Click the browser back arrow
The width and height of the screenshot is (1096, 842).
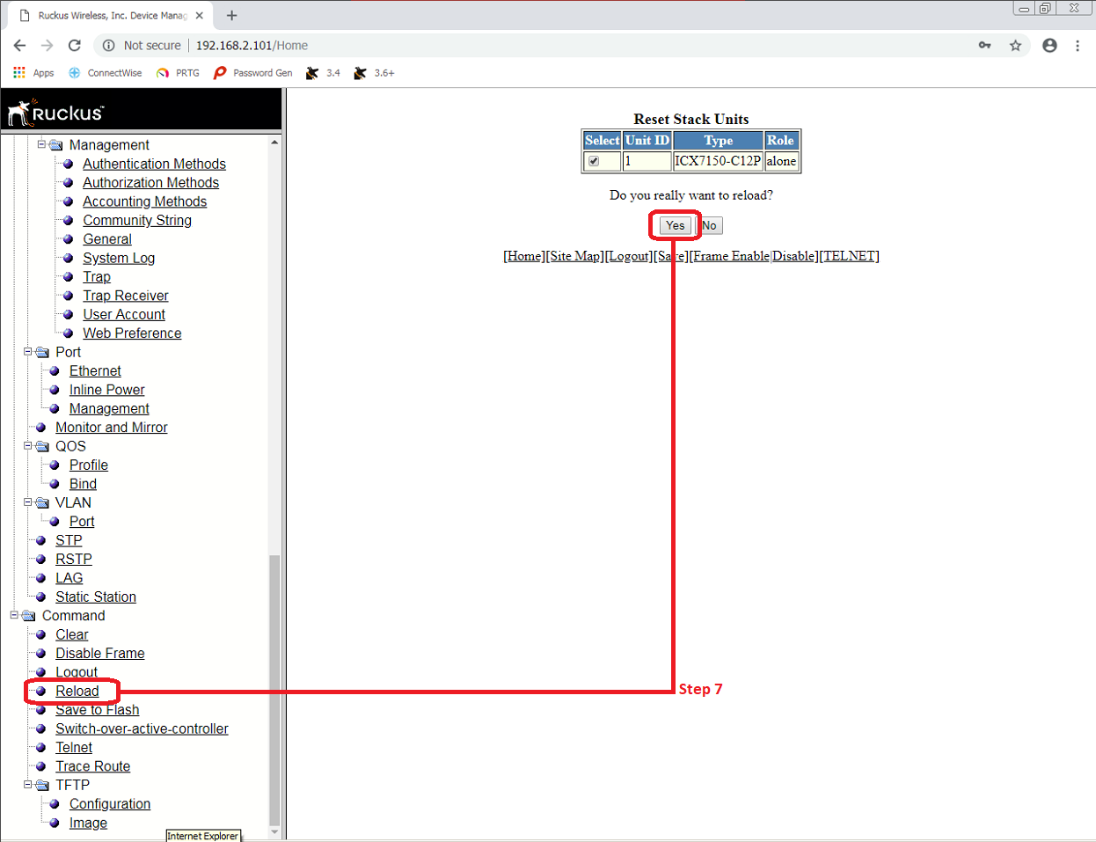click(x=19, y=46)
